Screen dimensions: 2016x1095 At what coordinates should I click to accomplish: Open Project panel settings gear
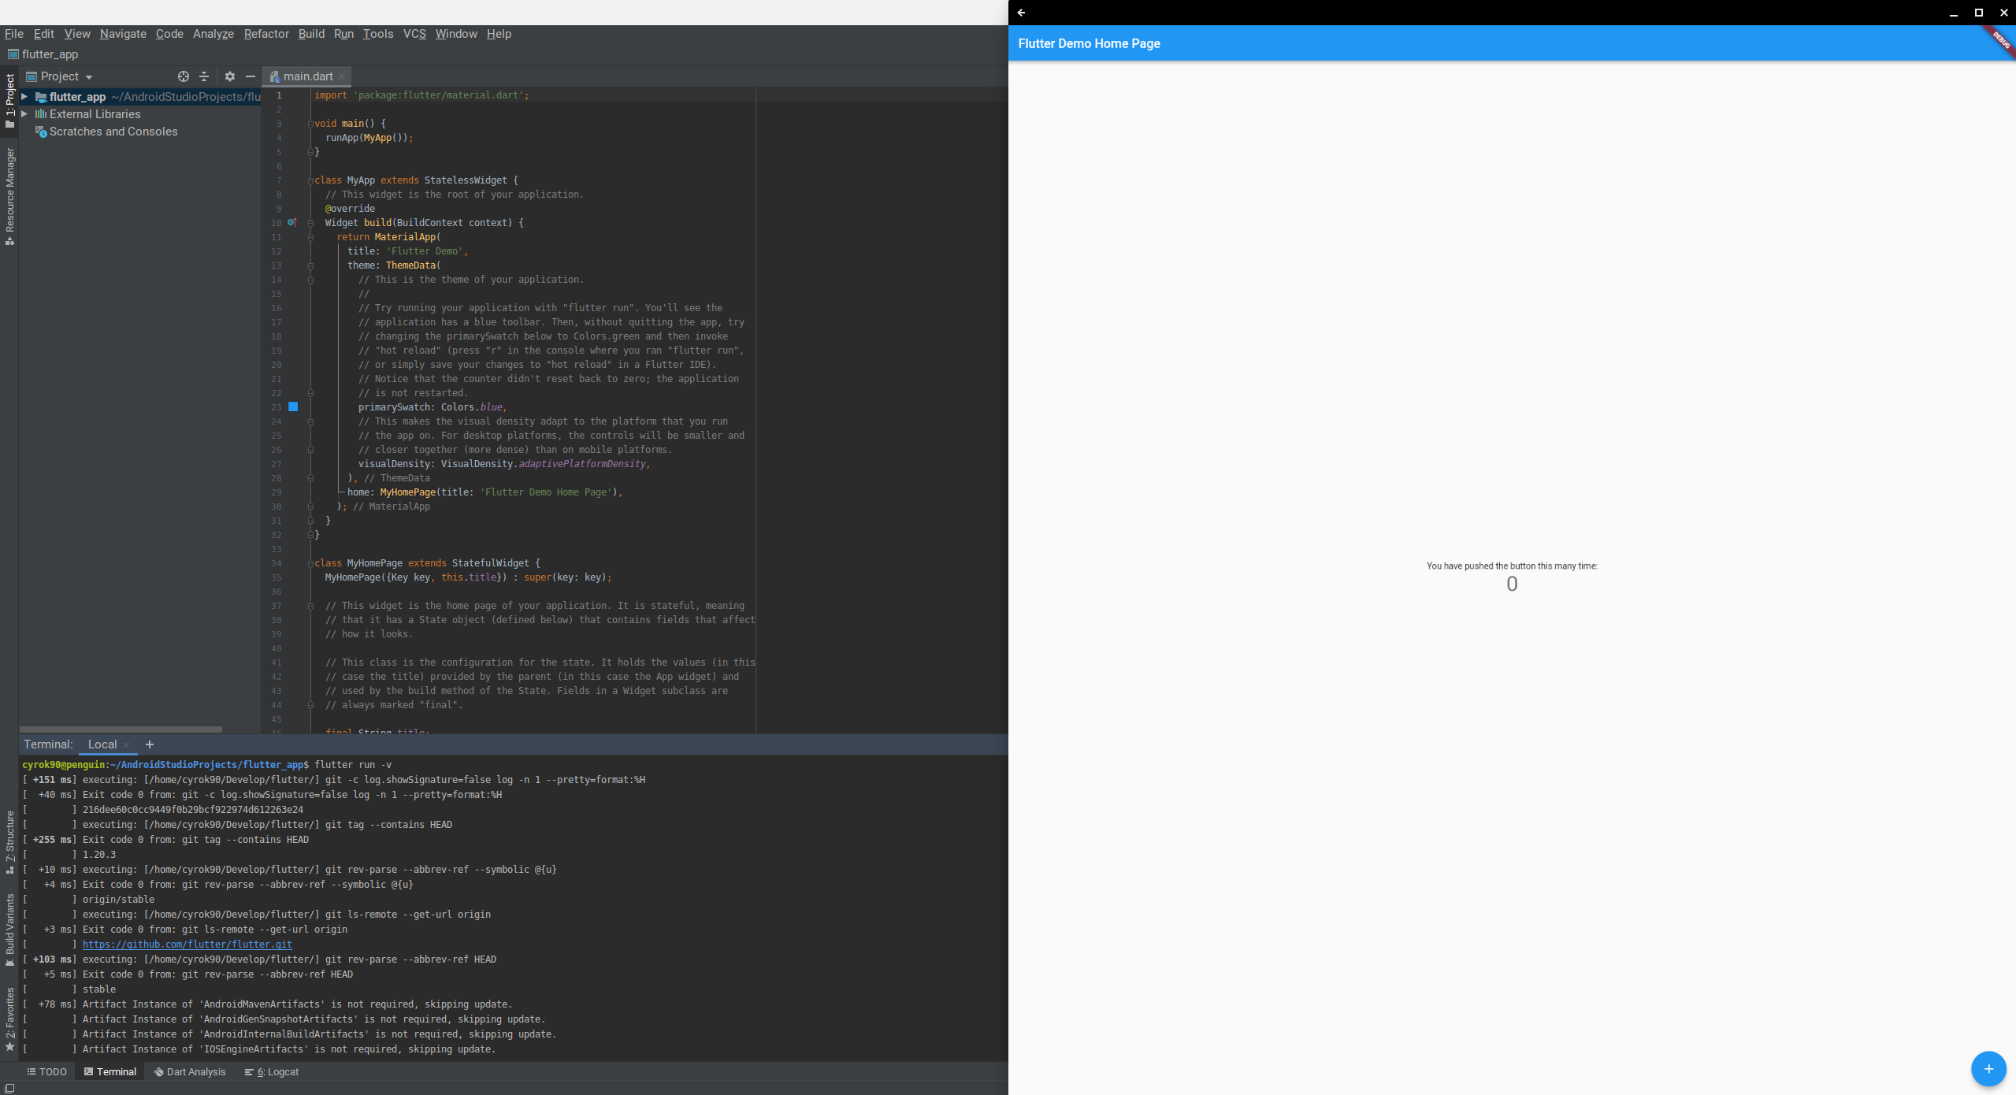pyautogui.click(x=229, y=76)
